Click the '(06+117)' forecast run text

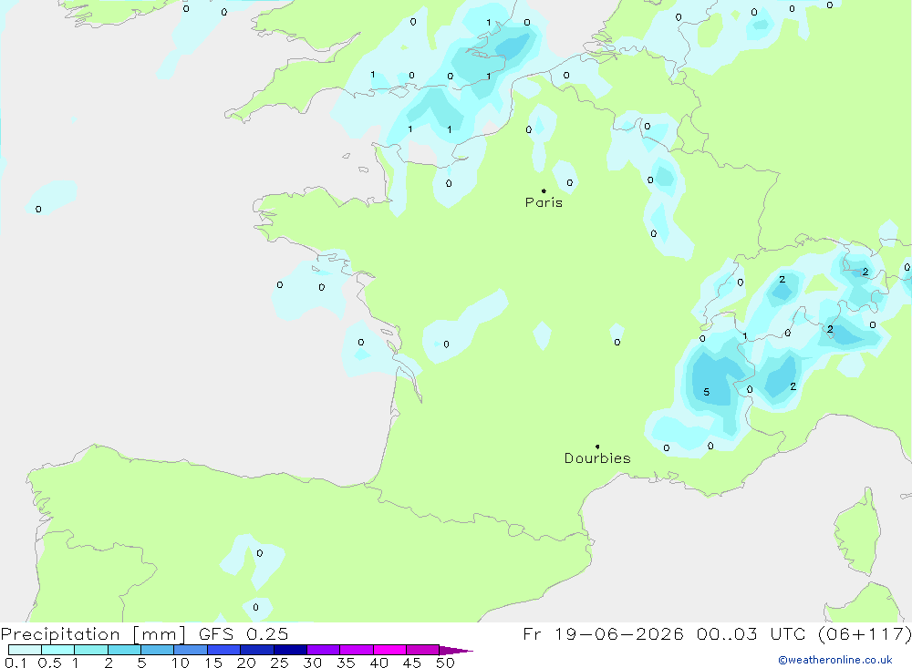click(x=865, y=634)
